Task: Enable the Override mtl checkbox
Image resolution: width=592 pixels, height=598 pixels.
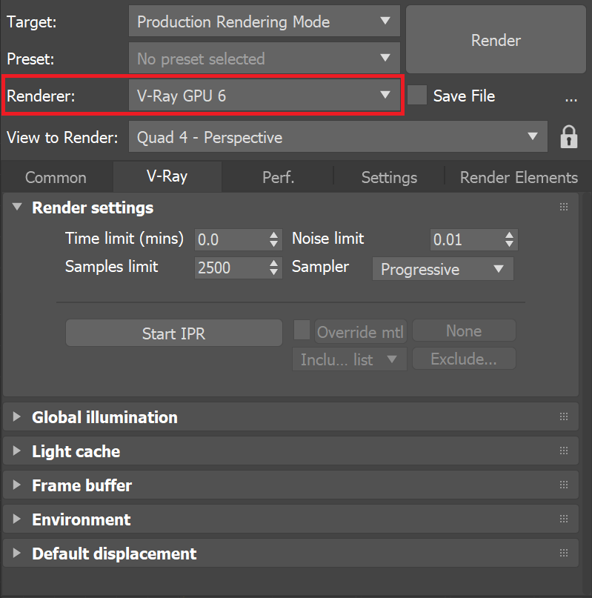Action: click(x=302, y=330)
